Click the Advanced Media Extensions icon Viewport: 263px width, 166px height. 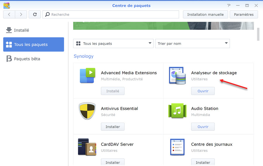(87, 75)
